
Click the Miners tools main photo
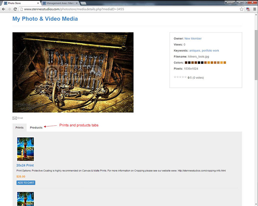pyautogui.click(x=73, y=72)
